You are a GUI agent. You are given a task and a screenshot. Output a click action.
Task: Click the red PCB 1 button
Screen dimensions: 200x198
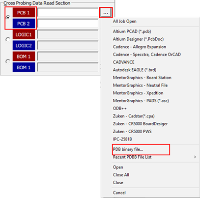click(24, 13)
